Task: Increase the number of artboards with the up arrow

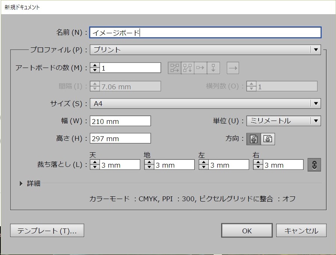Action: tap(95, 66)
